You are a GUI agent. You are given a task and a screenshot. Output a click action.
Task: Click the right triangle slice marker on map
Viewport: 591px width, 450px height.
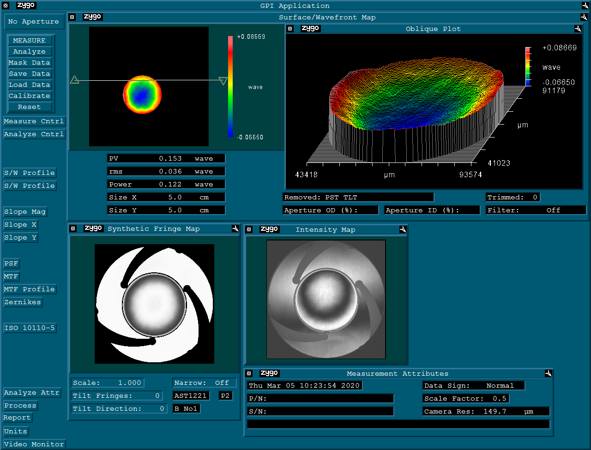[223, 81]
